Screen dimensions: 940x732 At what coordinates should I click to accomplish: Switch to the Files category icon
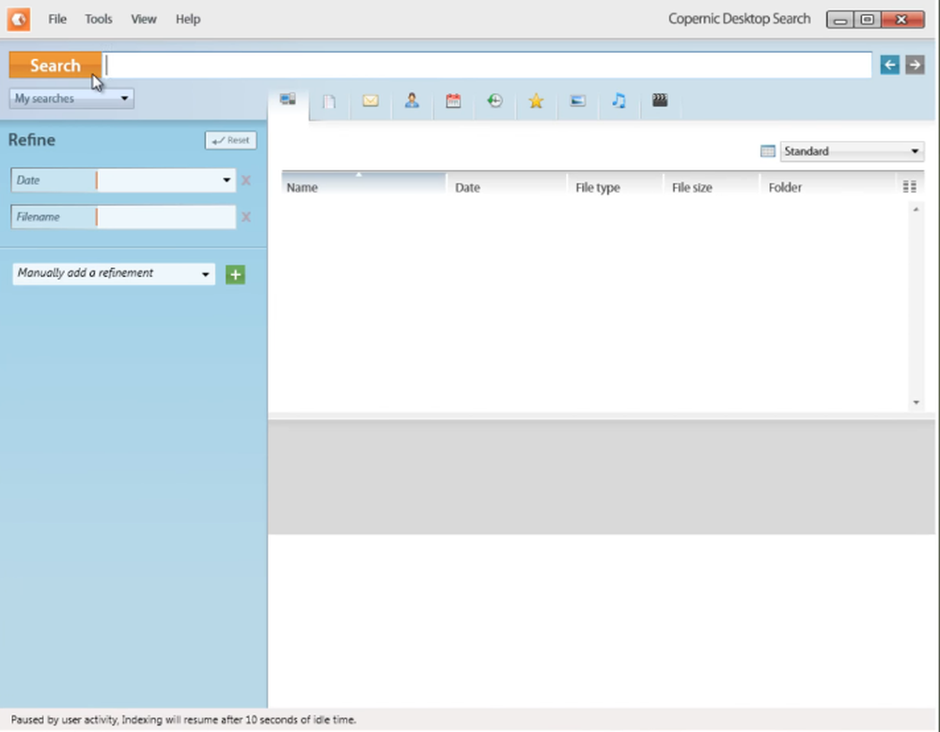(329, 101)
